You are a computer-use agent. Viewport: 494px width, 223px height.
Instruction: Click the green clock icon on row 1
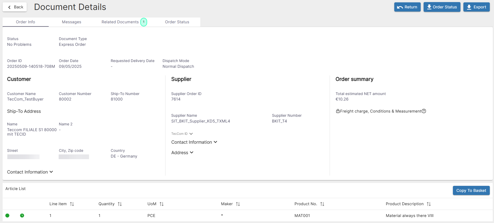[22, 216]
